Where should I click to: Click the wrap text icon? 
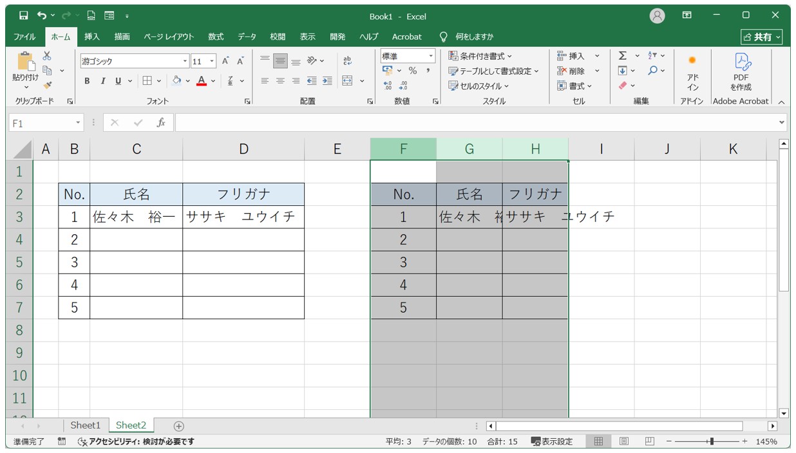click(x=348, y=61)
